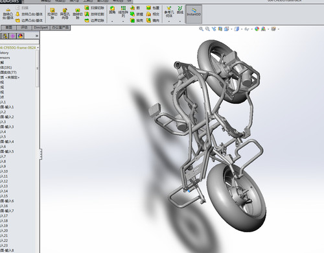Image resolution: width=324 pixels, height=253 pixels.
Task: Open Reference Geometry (参考几何体) tool
Action: 169,12
